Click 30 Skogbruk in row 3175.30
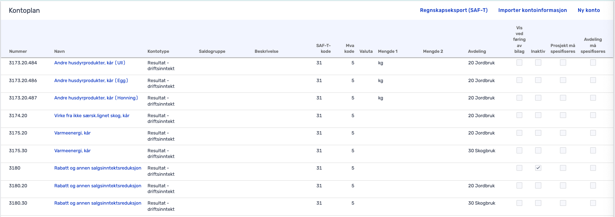This screenshot has width=615, height=217. pos(482,151)
